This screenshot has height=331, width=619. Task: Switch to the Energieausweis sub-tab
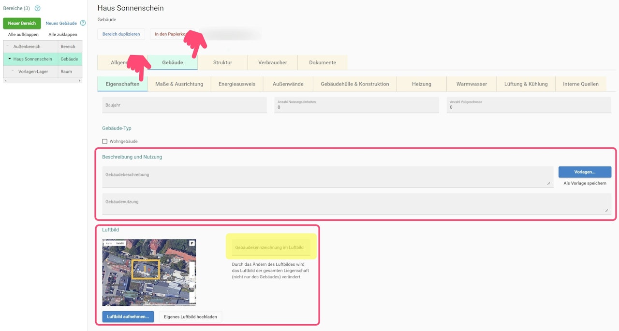click(x=237, y=84)
